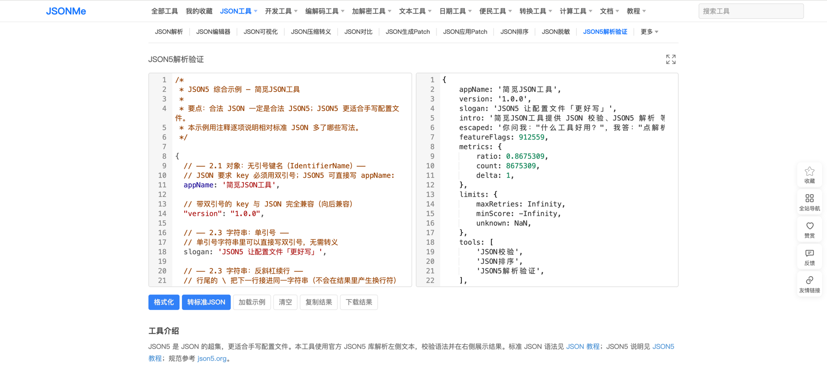Click the 加载示例 button

252,302
